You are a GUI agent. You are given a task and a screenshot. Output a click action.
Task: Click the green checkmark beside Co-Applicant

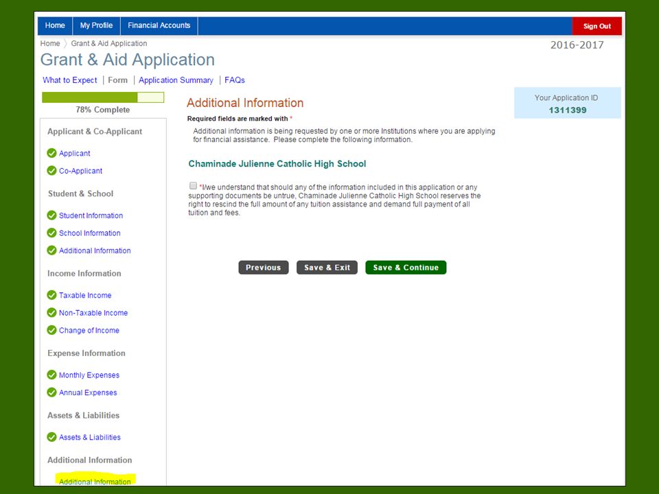pos(51,171)
